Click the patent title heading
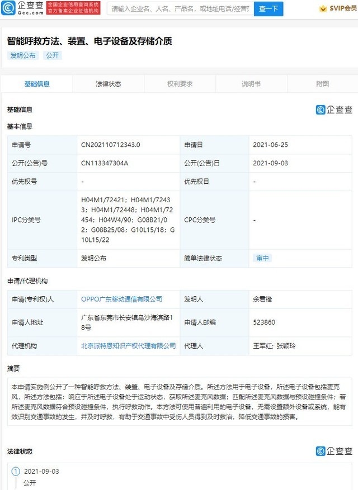358x490 pixels. click(x=89, y=41)
